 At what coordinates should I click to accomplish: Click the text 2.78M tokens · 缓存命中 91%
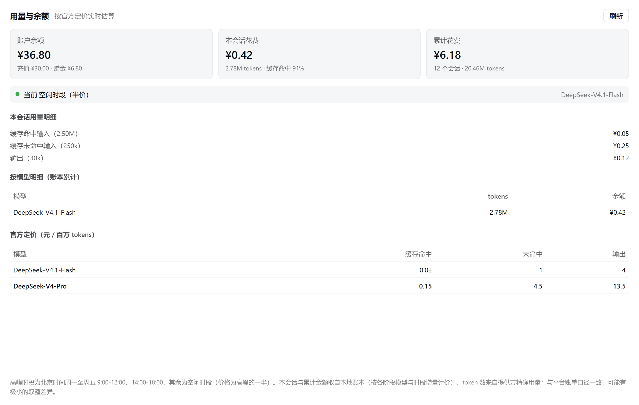(264, 68)
